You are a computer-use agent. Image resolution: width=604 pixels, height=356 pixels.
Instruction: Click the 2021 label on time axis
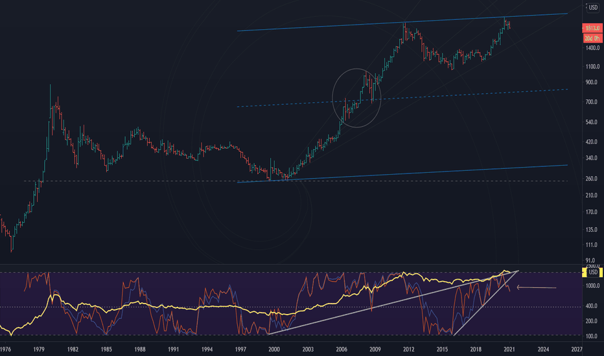[509, 350]
